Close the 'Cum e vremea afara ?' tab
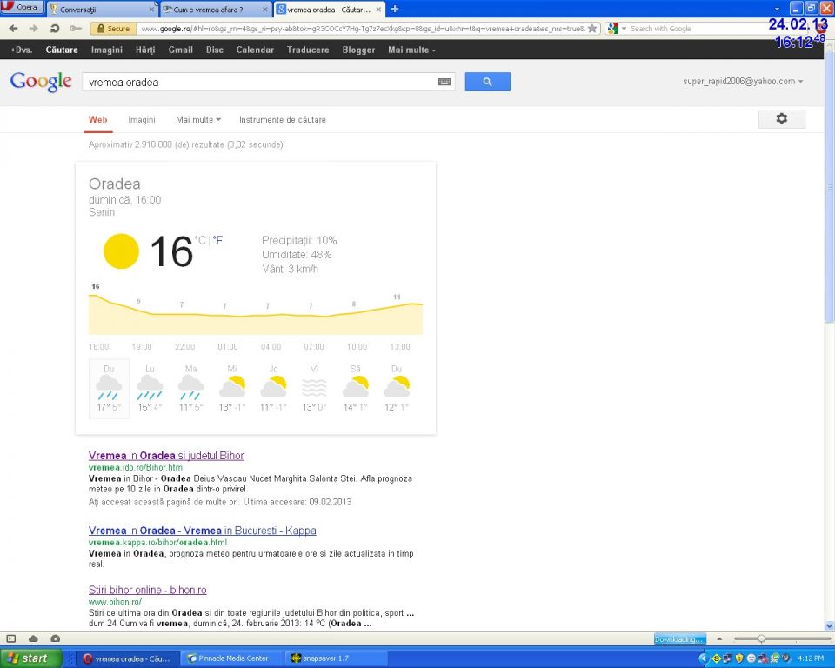835x668 pixels. click(265, 10)
